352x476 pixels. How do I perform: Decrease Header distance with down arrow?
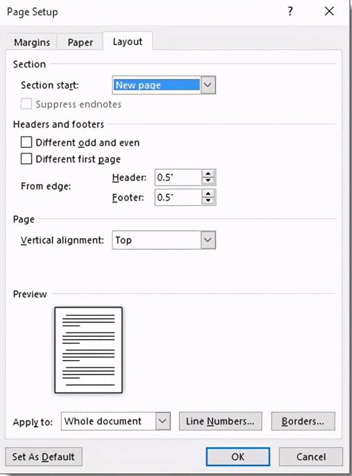pyautogui.click(x=208, y=181)
